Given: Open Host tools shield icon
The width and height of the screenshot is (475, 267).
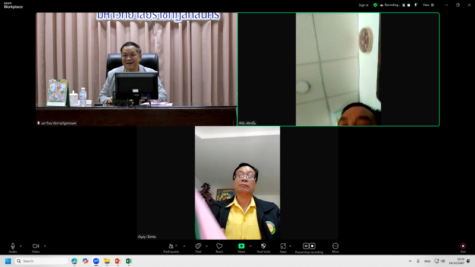Looking at the screenshot, I should (263, 246).
